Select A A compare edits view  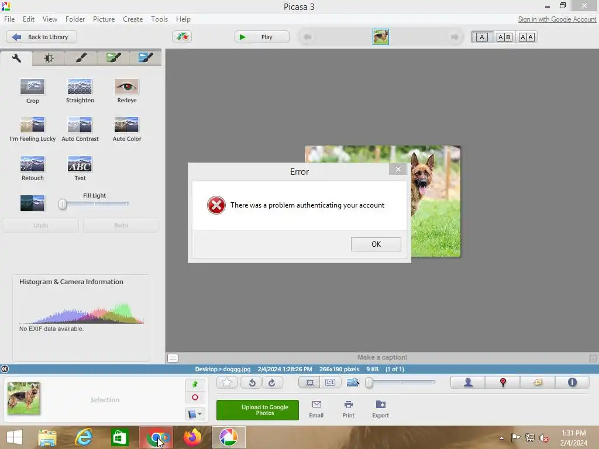(x=526, y=37)
